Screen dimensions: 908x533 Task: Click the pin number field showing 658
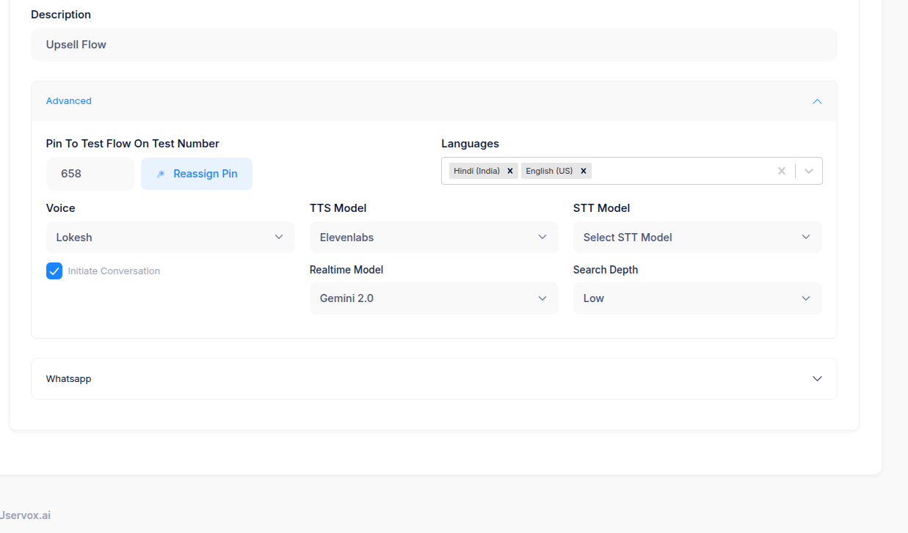(x=90, y=174)
